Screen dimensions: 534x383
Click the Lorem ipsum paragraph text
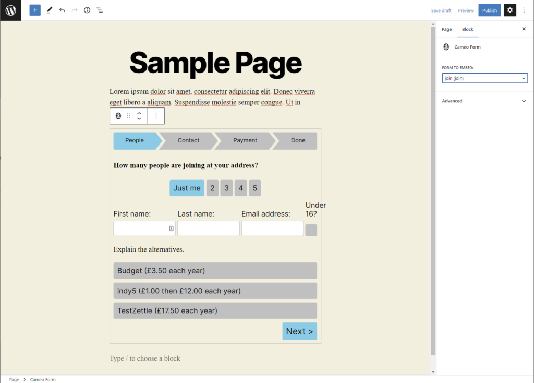[212, 97]
